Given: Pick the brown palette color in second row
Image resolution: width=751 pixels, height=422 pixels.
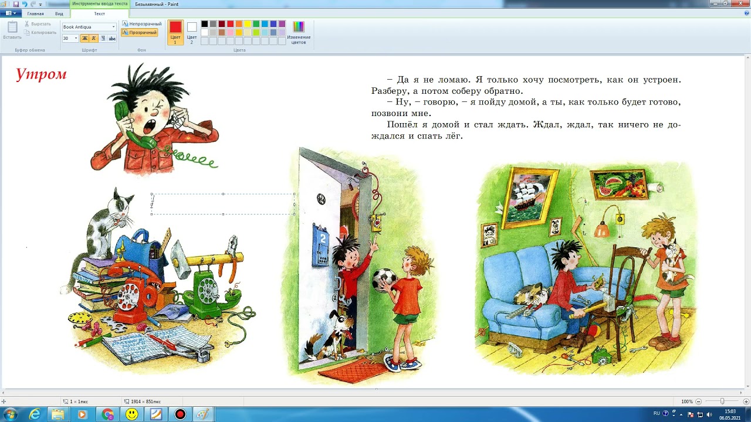Looking at the screenshot, I should [x=222, y=32].
